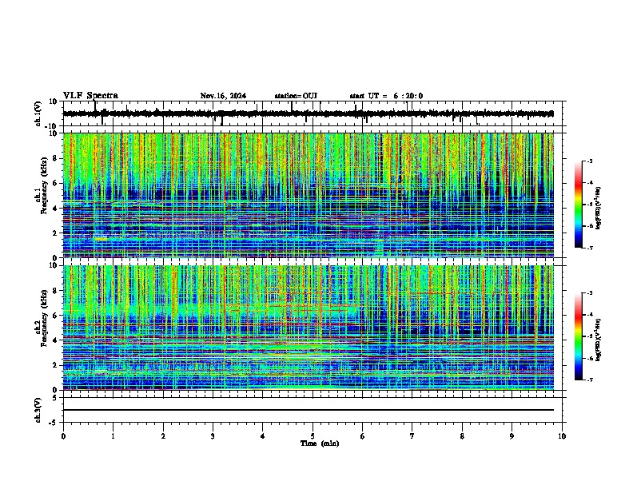Click the ch.1 PSD color scale bar
The height and width of the screenshot is (489, 633).
click(578, 205)
